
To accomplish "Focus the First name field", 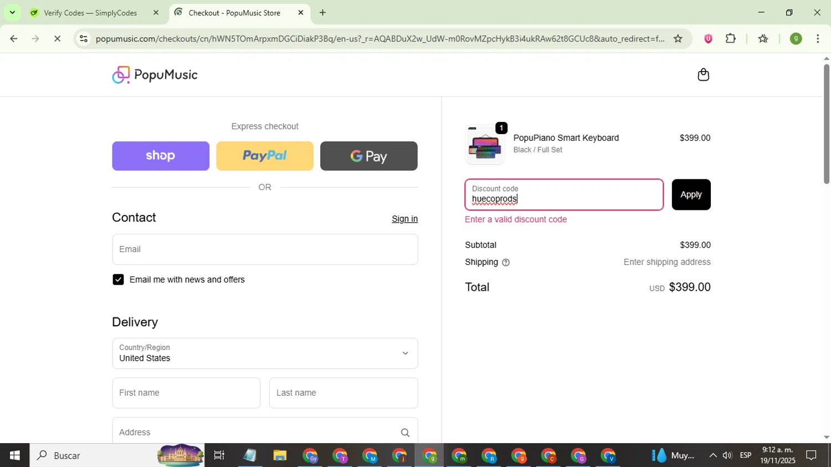I will coord(186,393).
